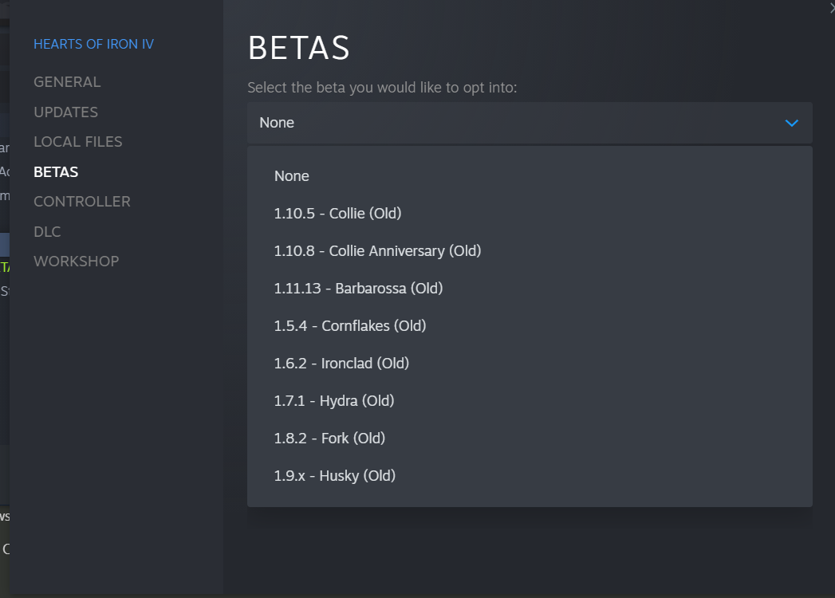This screenshot has width=835, height=598.
Task: Select the Betas sidebar tab
Action: [56, 172]
